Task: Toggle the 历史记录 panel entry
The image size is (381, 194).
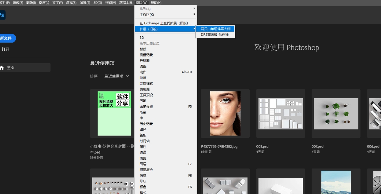Action: click(146, 124)
